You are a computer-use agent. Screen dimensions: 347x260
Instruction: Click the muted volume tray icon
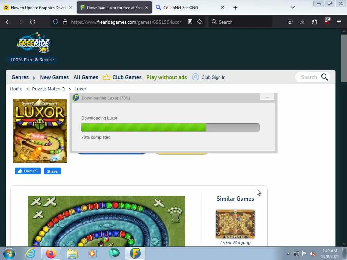click(x=313, y=254)
